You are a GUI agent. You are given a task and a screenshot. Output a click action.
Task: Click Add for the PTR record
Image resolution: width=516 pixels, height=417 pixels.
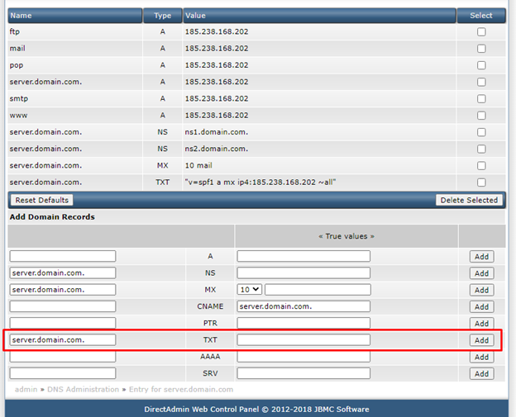[x=481, y=324]
